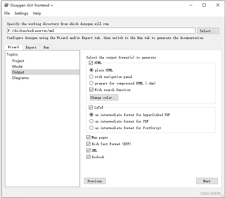Switch to the Run tab
Viewport: 225px width, 198px height.
click(x=46, y=47)
